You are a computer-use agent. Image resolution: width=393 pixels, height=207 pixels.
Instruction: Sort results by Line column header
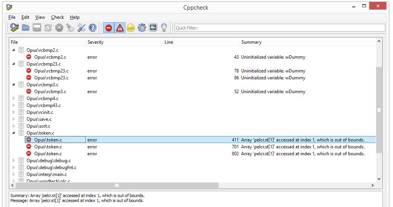tap(201, 42)
